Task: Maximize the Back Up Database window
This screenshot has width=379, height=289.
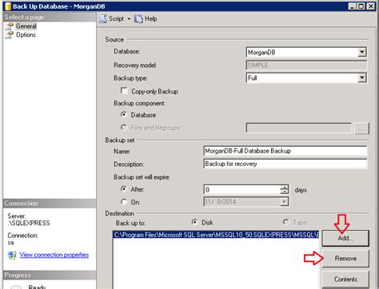Action: click(361, 6)
